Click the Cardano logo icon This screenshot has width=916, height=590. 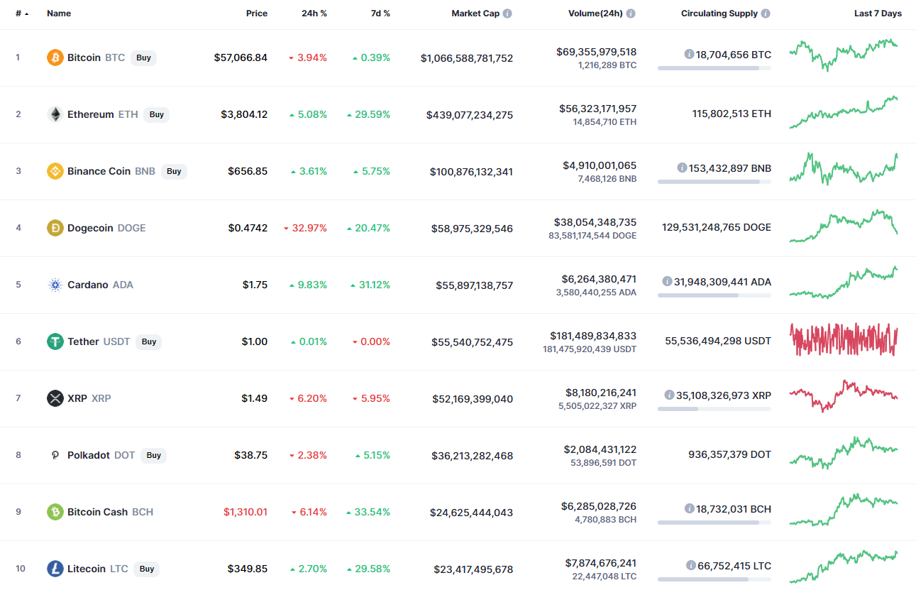point(55,285)
